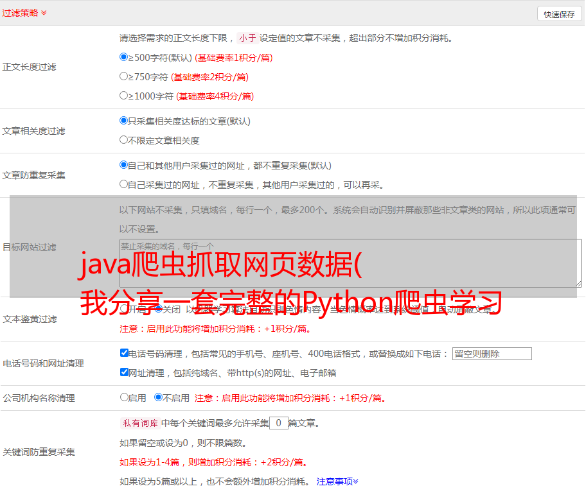Click the 正文长度过滤 label
Viewport: 586px width, 493px height.
click(x=29, y=67)
